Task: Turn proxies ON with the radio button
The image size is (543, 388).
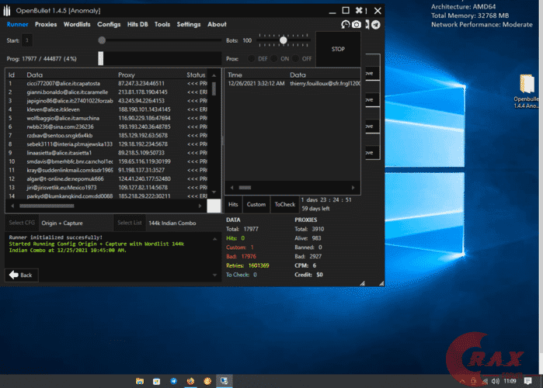Action: pos(274,58)
